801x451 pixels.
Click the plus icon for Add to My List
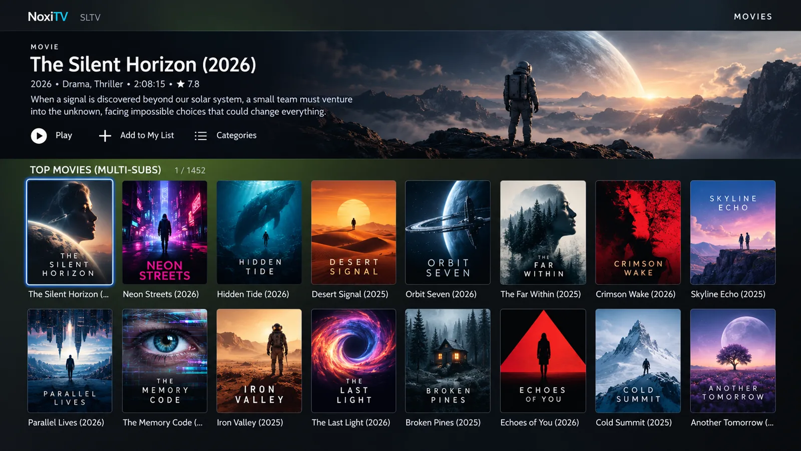[105, 136]
